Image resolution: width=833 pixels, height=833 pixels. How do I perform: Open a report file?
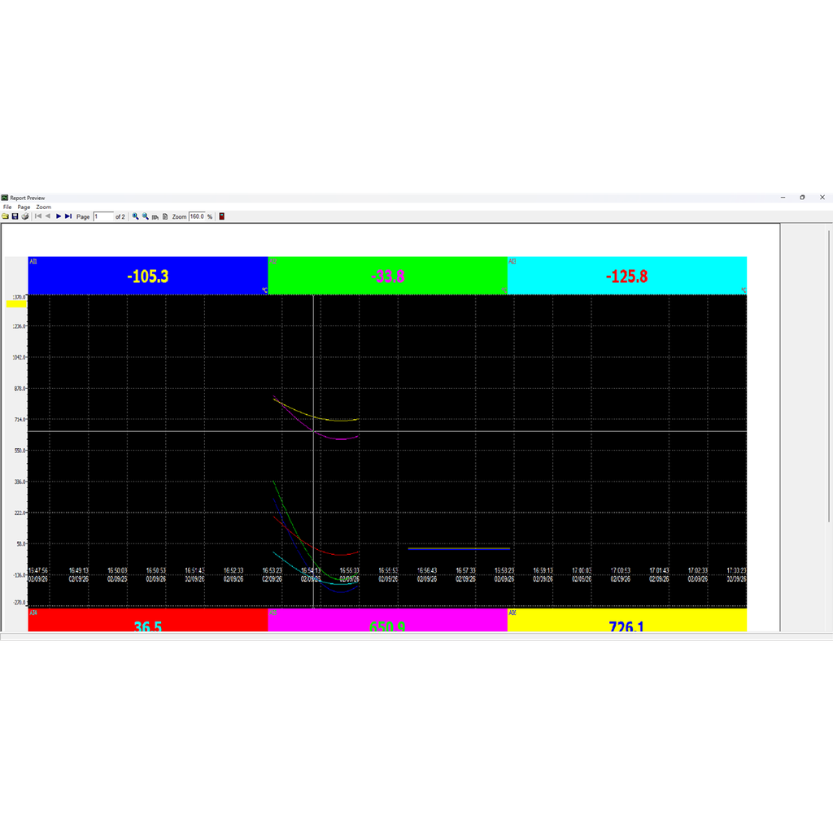pos(6,216)
